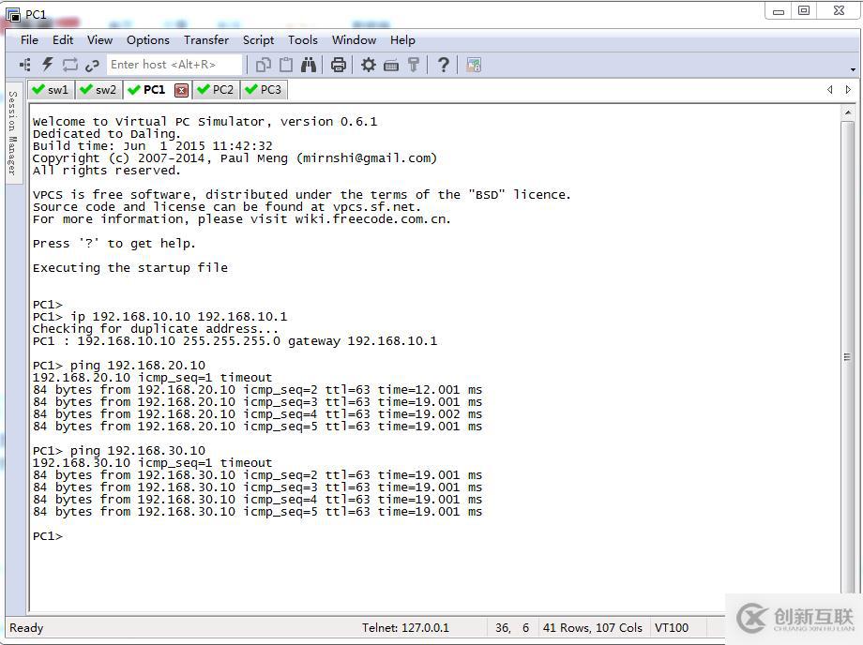
Task: Open the View menu
Action: click(x=99, y=40)
